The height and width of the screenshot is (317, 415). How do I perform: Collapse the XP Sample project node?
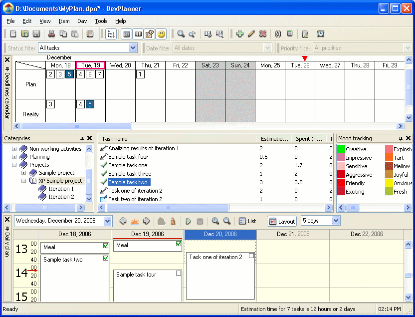[x=23, y=181]
